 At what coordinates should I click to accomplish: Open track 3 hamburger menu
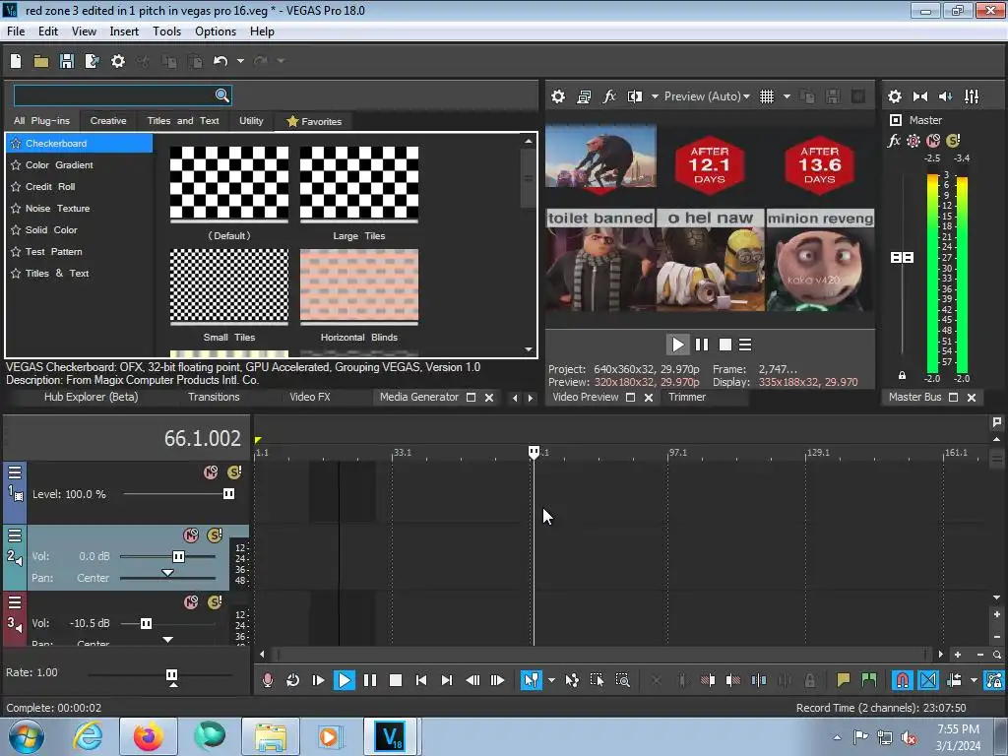(x=15, y=603)
